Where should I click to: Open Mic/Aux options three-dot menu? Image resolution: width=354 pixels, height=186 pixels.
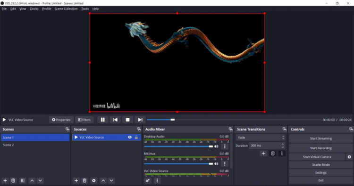[224, 164]
